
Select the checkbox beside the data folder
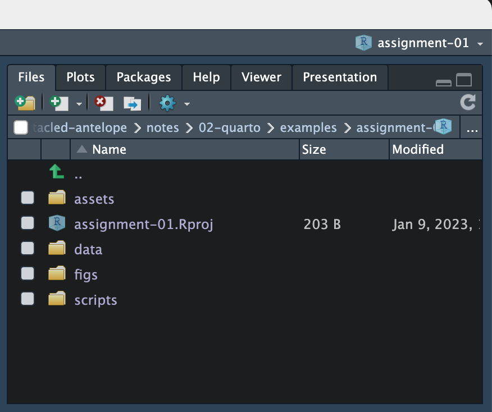pos(27,248)
